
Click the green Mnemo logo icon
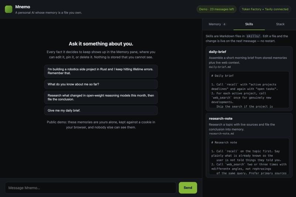tap(9, 9)
